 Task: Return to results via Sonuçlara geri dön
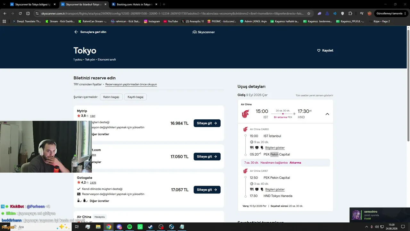[90, 32]
